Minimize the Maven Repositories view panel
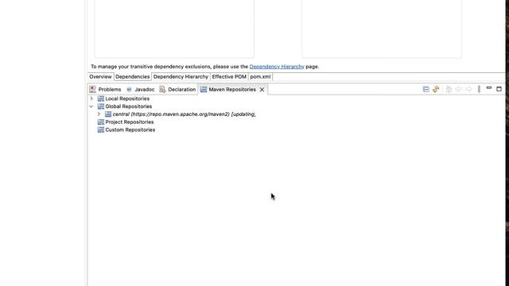Screen dimensions: 509x286 489,88
